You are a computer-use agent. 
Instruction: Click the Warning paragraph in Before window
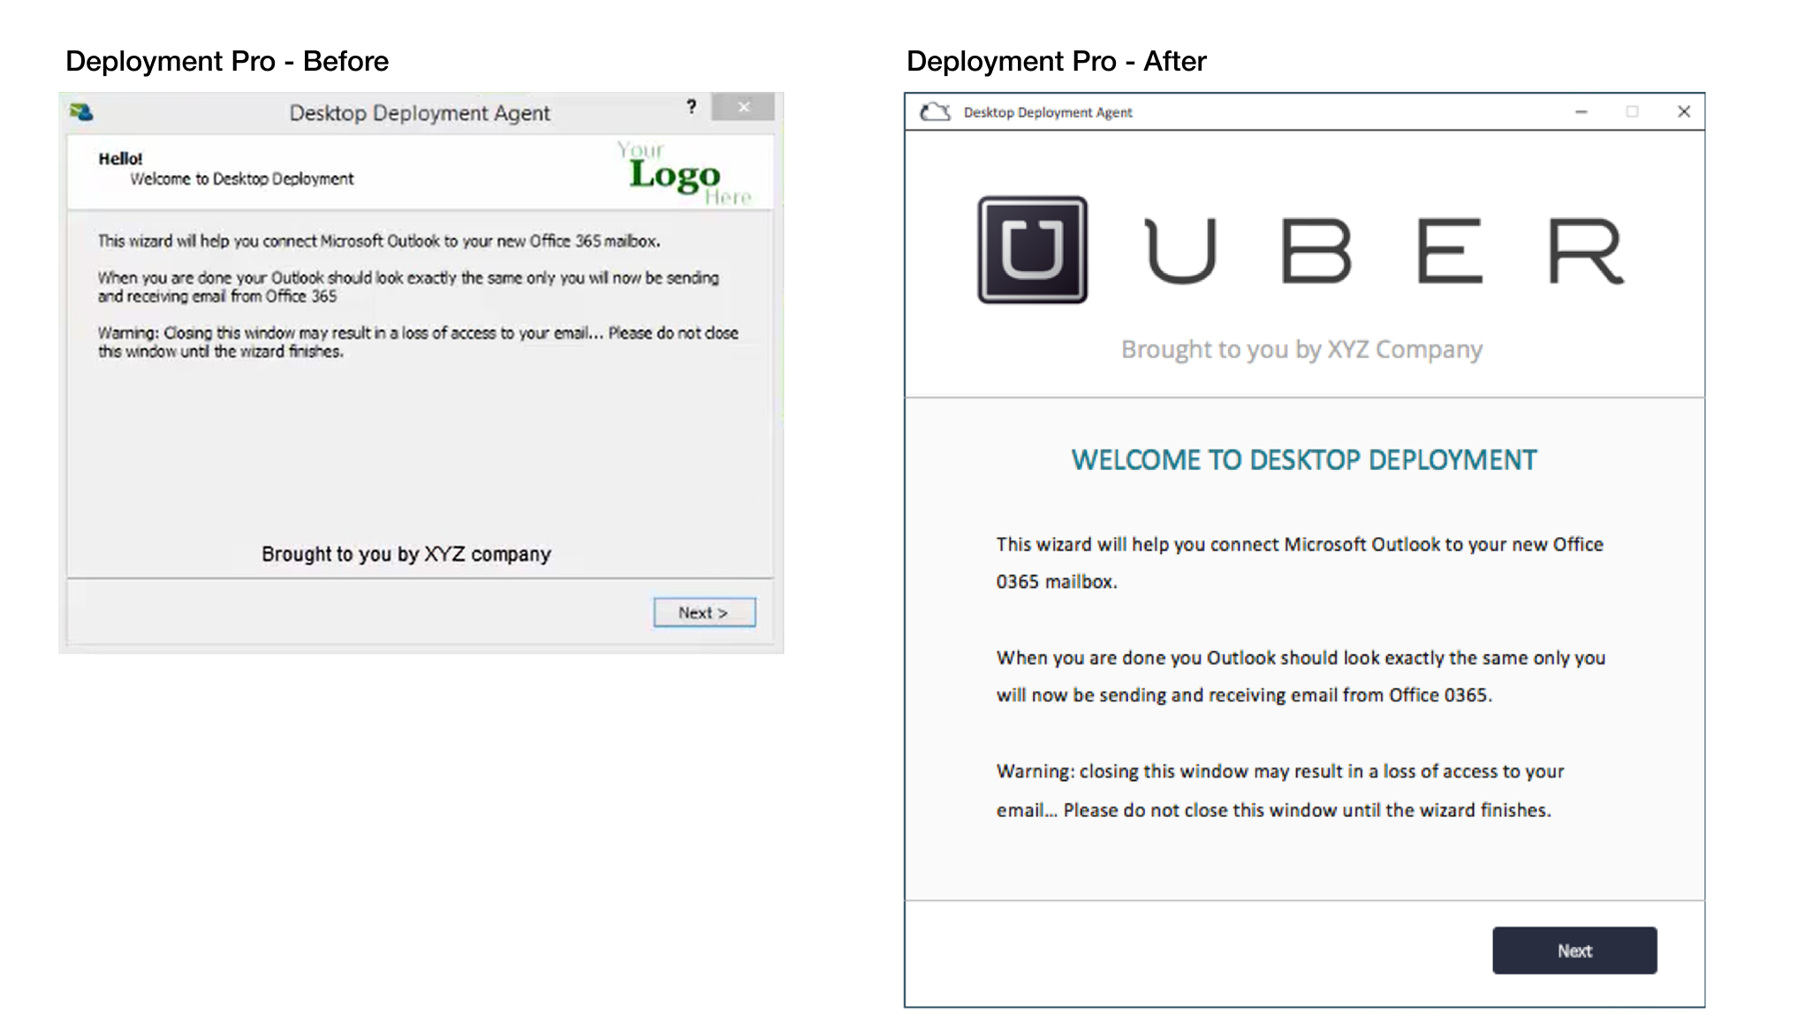coord(418,342)
